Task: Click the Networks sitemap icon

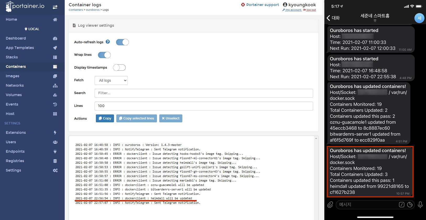Action: tap(55, 85)
